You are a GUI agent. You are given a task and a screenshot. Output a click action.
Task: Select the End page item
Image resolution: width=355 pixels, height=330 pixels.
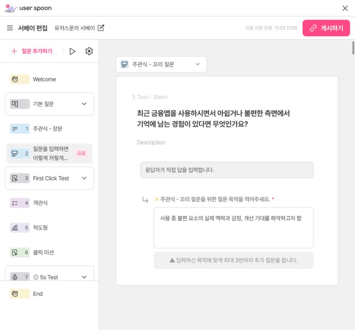37,294
